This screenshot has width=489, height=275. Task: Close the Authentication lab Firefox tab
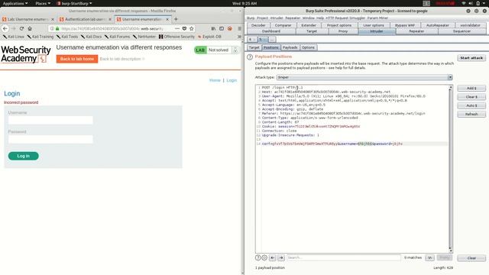[x=110, y=19]
